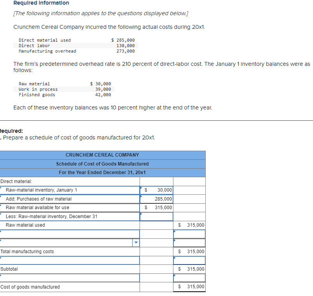Select the Raw material available for use cell

tap(70, 208)
